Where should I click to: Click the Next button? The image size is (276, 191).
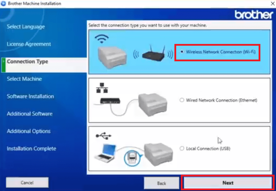click(228, 183)
